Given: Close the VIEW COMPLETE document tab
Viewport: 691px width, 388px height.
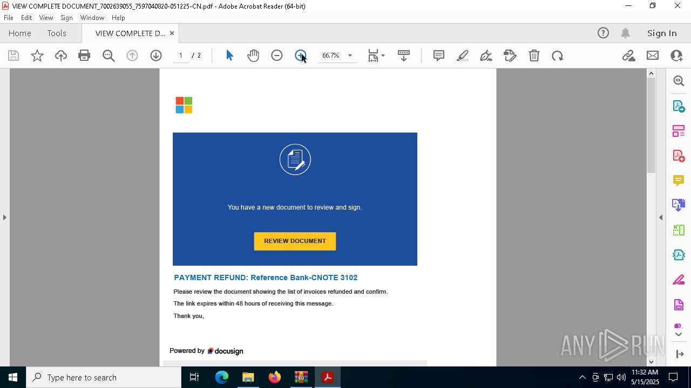Looking at the screenshot, I should click(172, 33).
